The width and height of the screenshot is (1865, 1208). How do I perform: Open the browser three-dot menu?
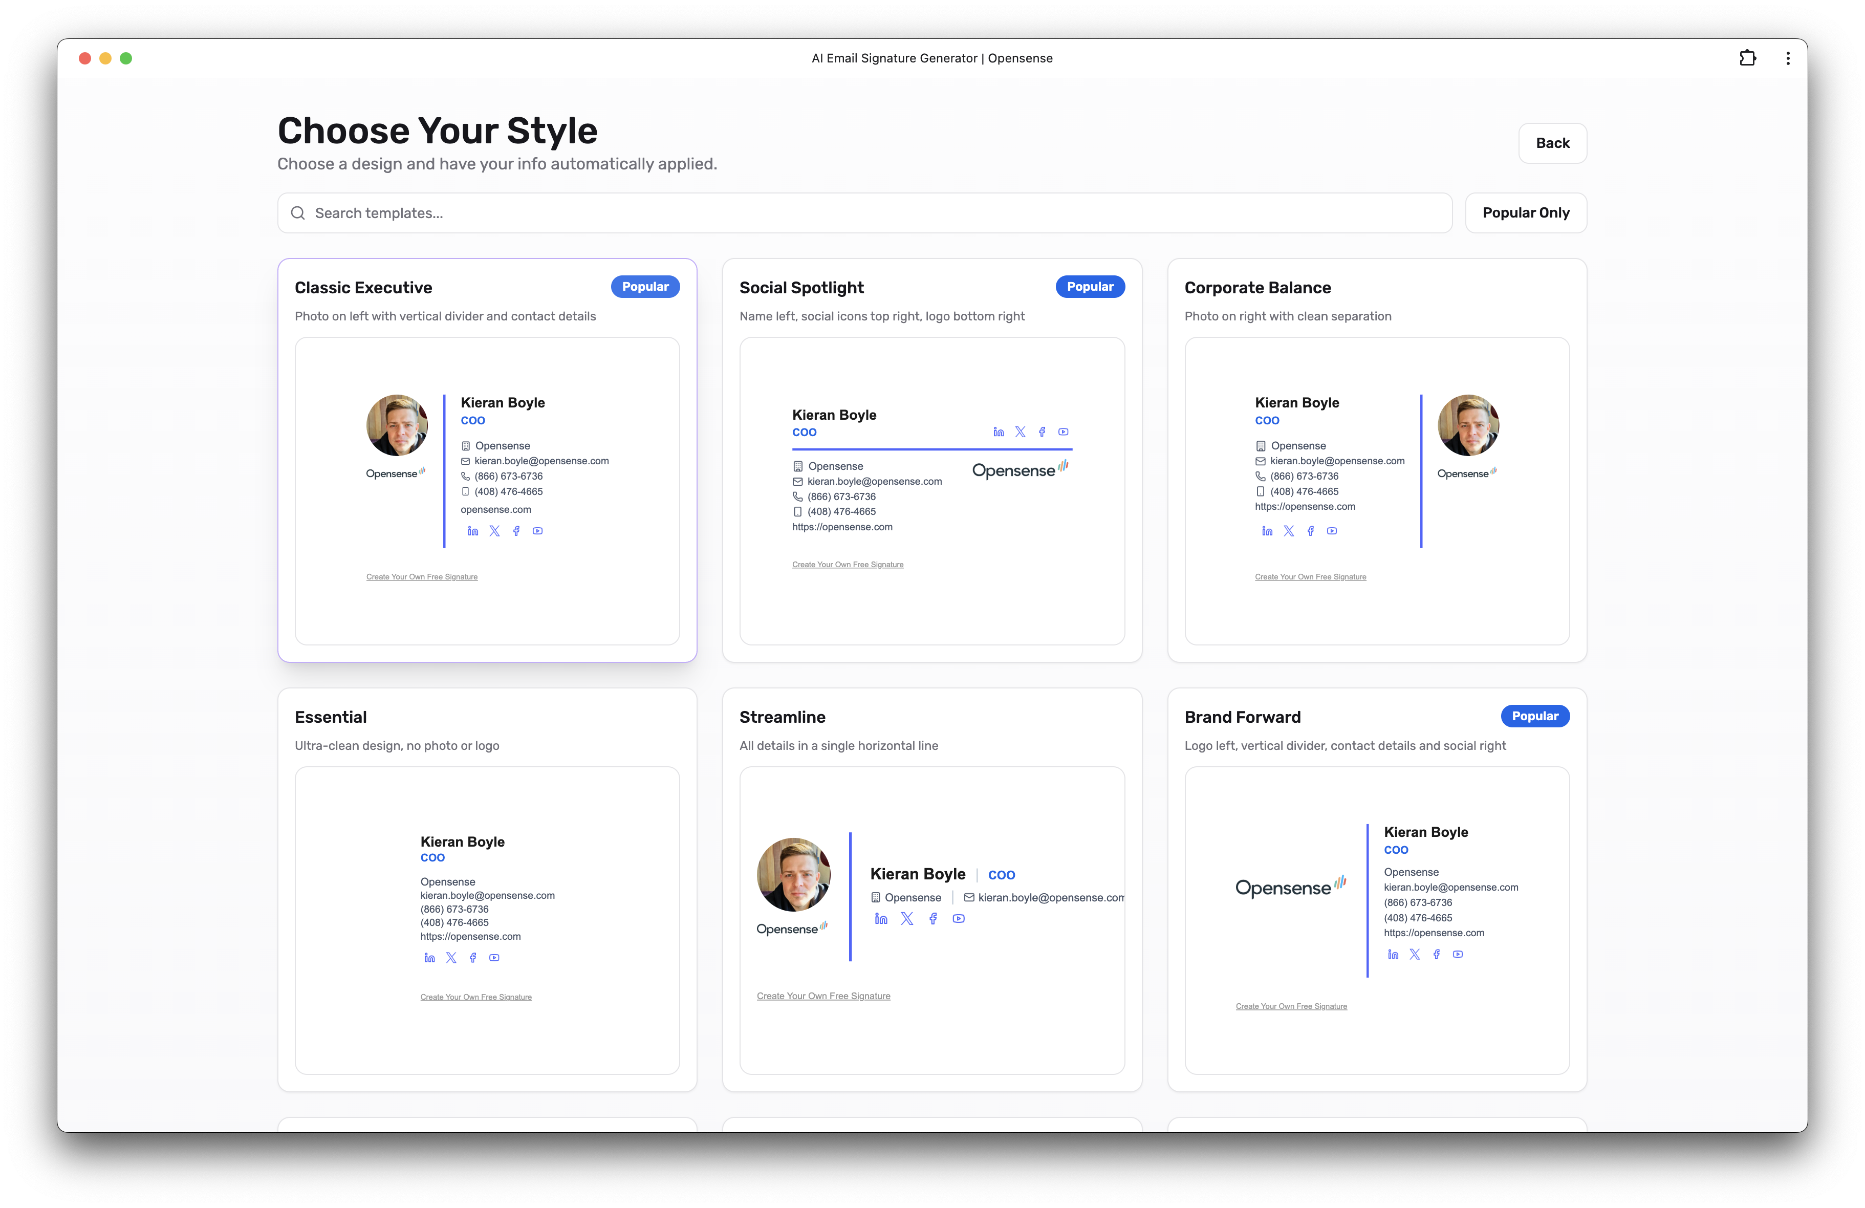pos(1787,57)
